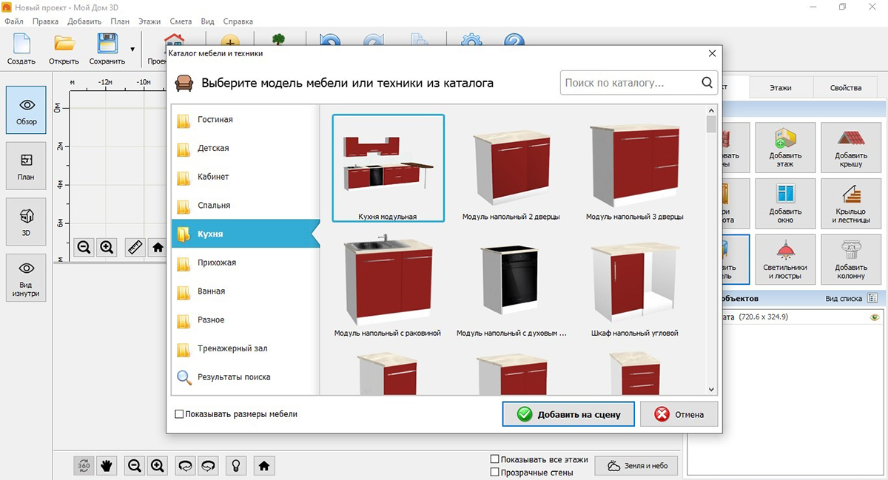Select Модуль напольный 2 дверцы thumbnail
Image resolution: width=888 pixels, height=480 pixels.
pos(511,168)
